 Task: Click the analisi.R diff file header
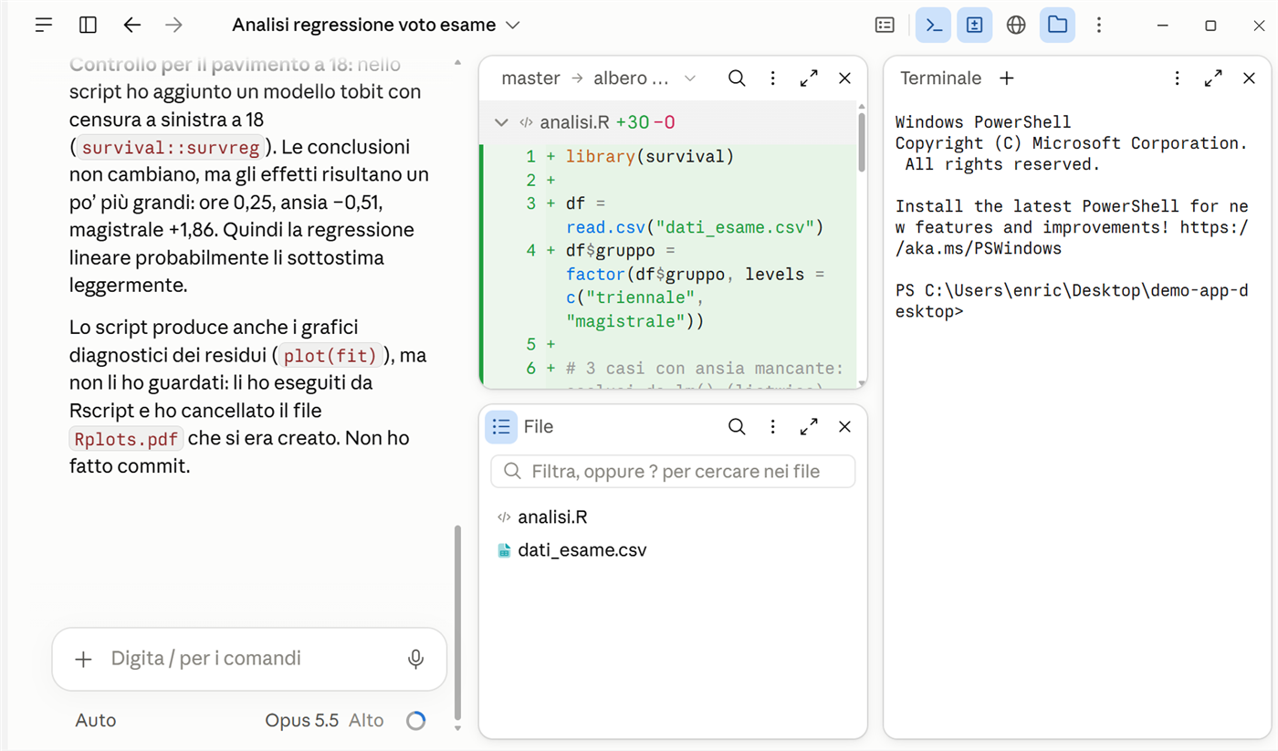click(x=668, y=122)
